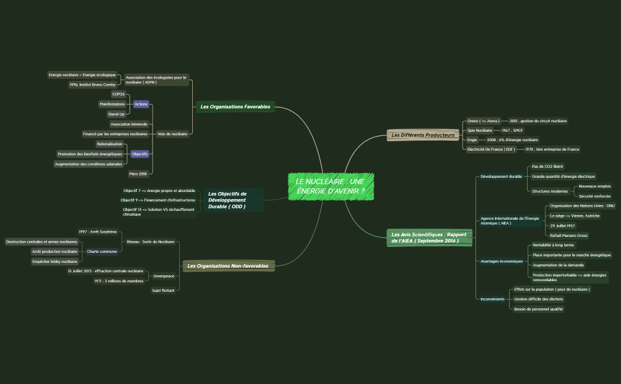Click the purple 'Objectifs' label node
621x384 pixels.
click(x=140, y=154)
